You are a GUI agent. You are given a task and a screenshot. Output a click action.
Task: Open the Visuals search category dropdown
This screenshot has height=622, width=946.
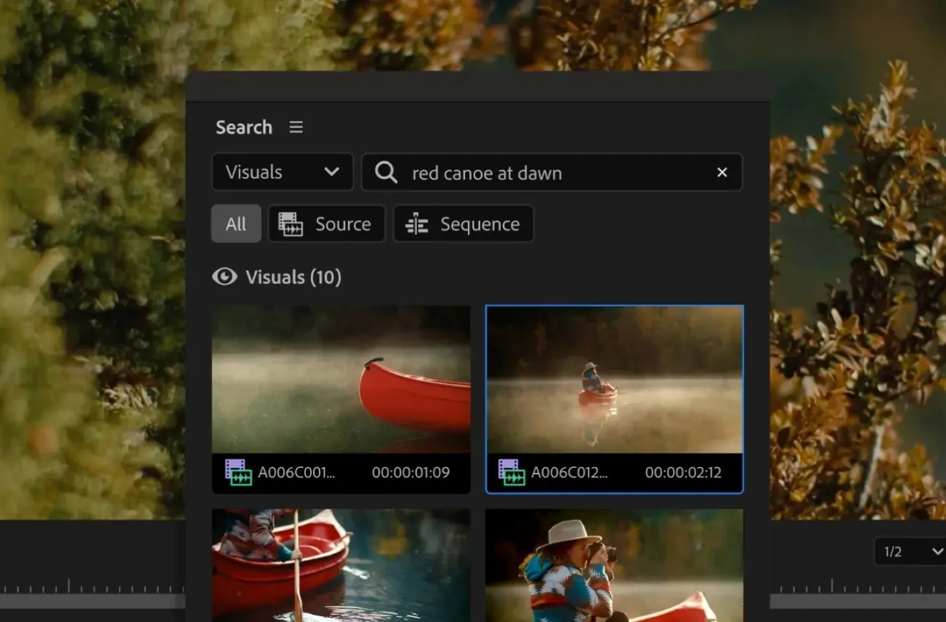click(282, 172)
